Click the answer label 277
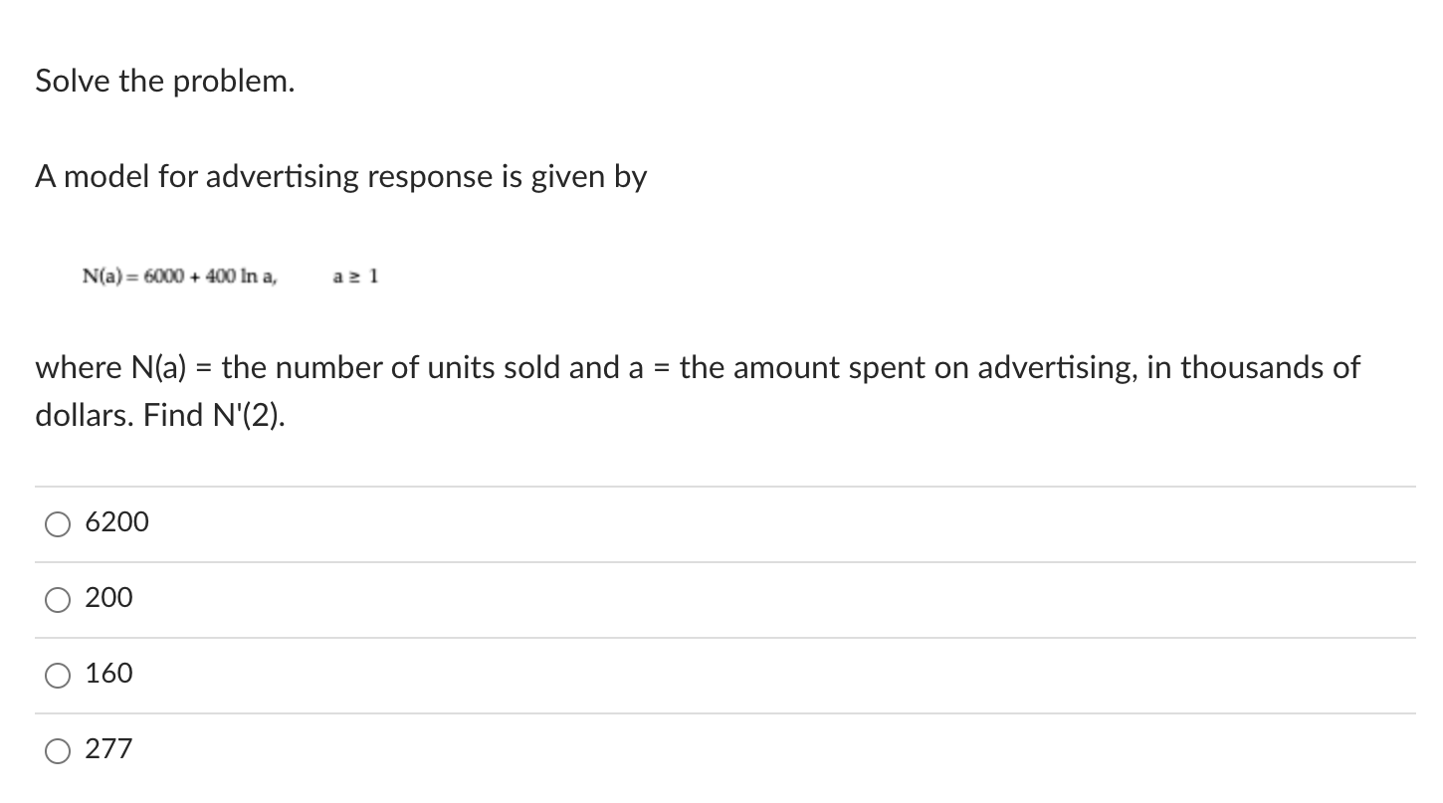The width and height of the screenshot is (1443, 803). 107,749
